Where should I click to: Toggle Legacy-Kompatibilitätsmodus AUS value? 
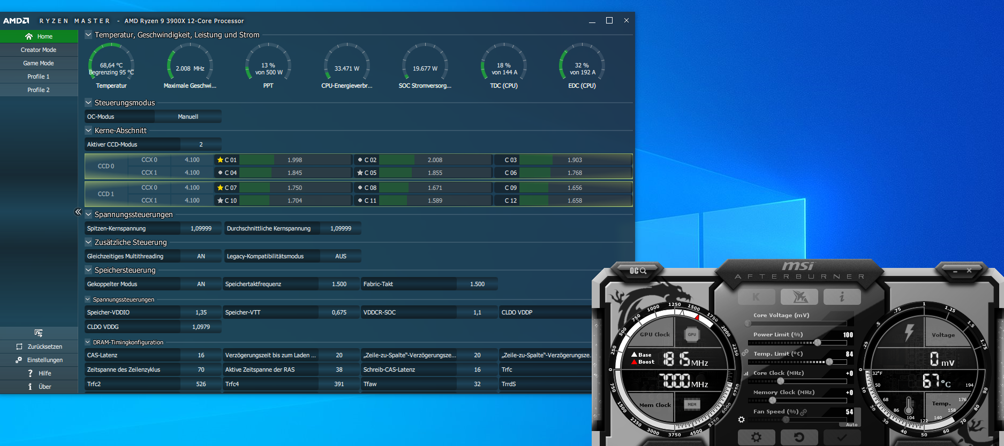click(x=341, y=256)
